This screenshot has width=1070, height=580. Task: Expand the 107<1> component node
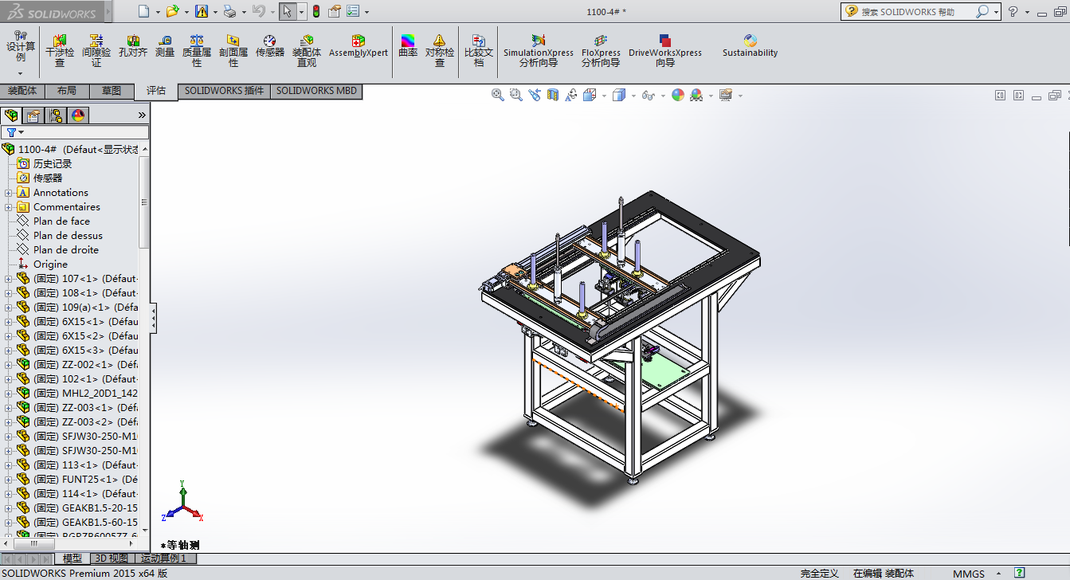[x=9, y=279]
